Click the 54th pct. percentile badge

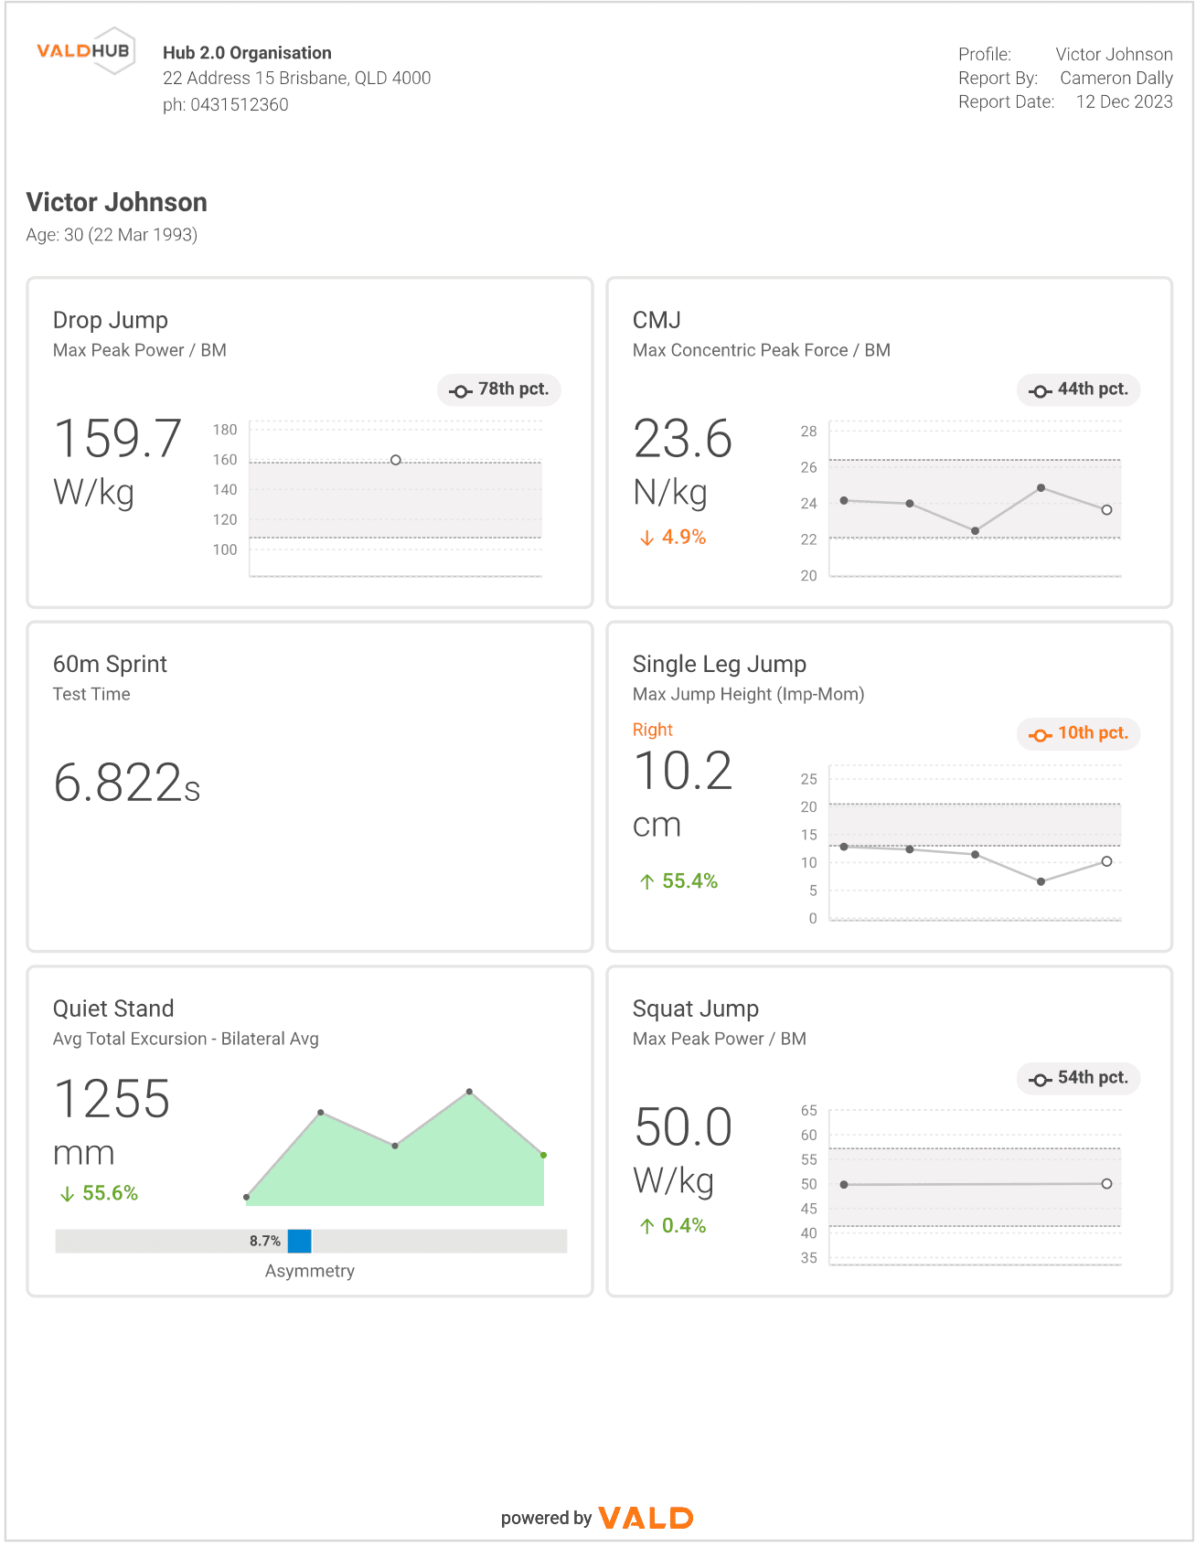[1079, 1078]
